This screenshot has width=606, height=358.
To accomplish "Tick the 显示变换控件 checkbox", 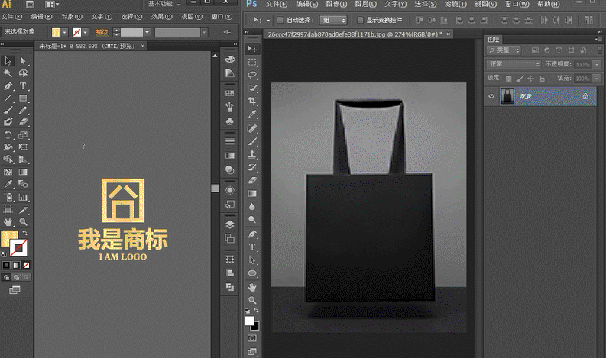I will coord(360,20).
